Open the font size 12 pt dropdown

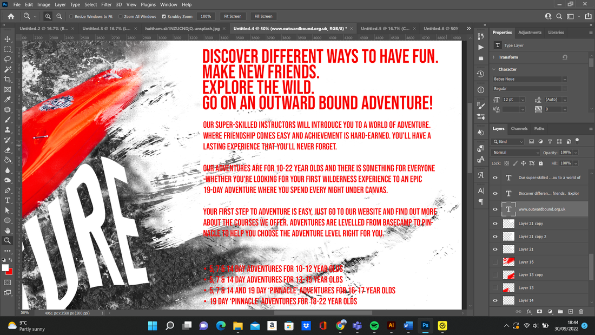point(523,100)
